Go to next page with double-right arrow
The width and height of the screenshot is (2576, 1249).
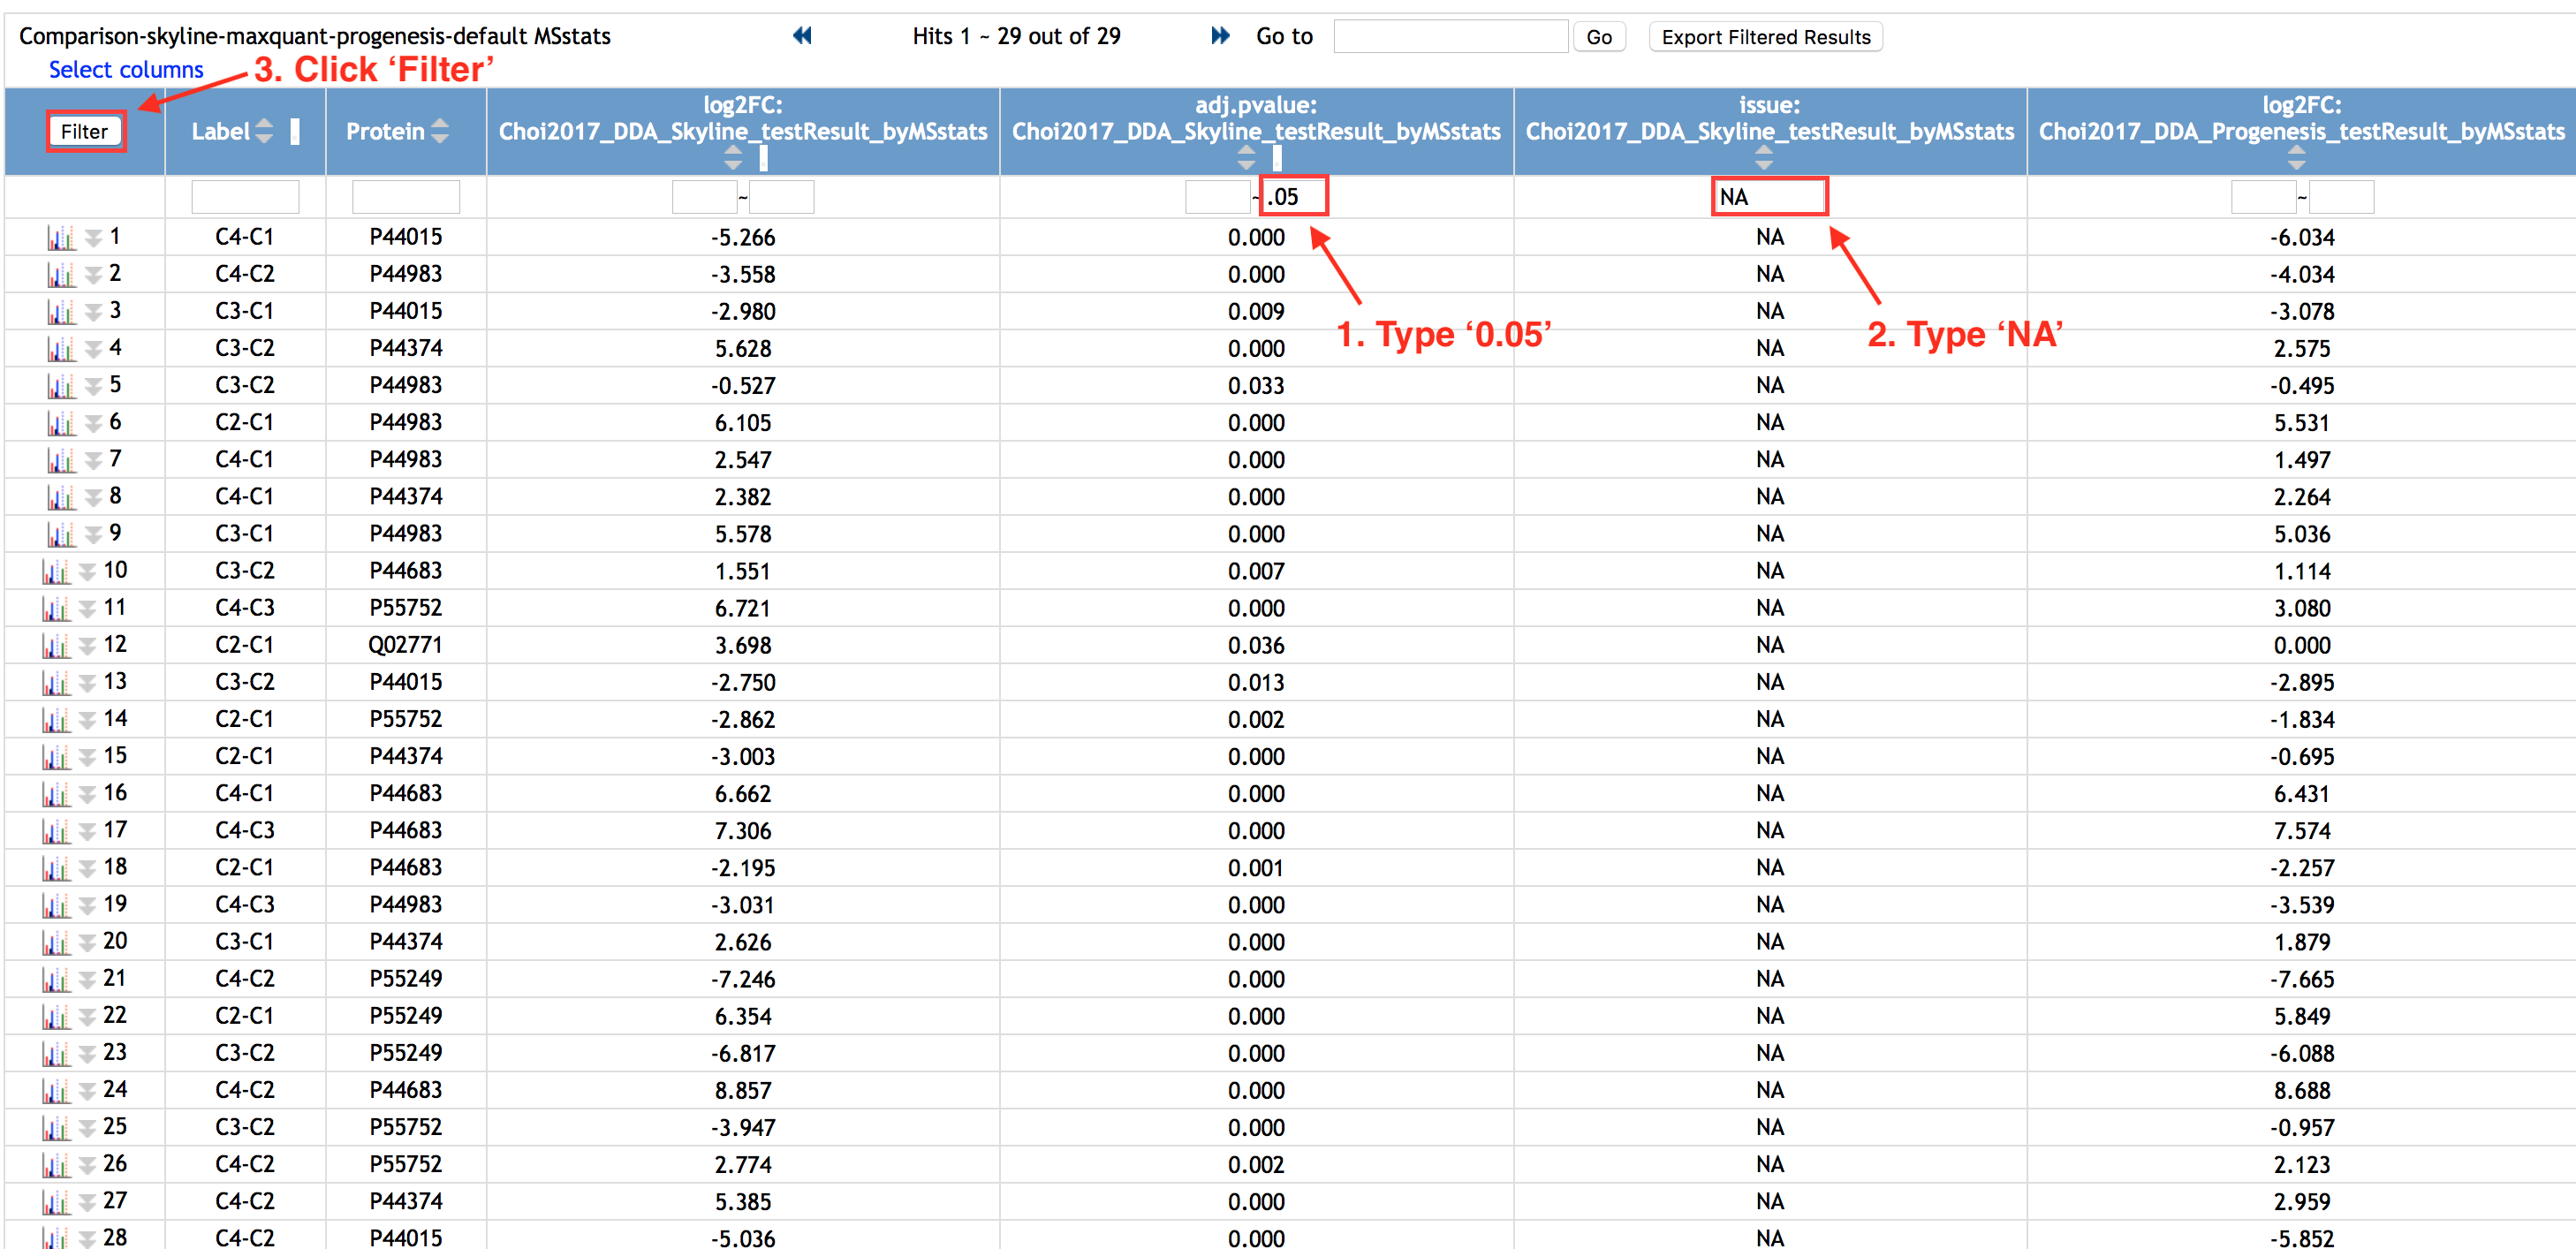tap(1220, 36)
